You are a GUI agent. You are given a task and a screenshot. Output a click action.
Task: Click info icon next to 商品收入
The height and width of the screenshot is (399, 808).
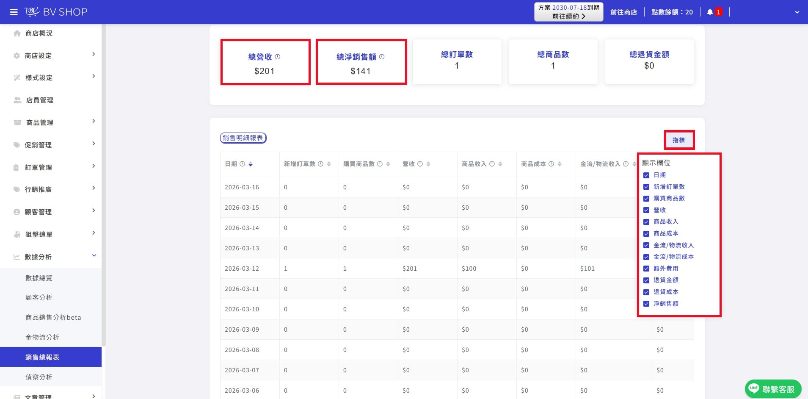click(492, 164)
